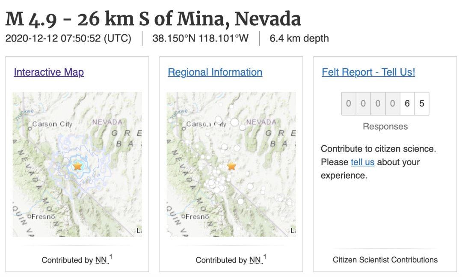The width and height of the screenshot is (462, 277).
Task: Click the epicenter star on Regional Information map
Action: point(231,166)
